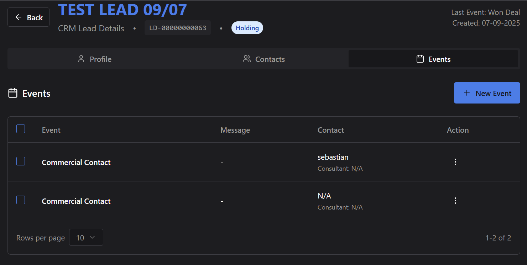Open the action menu for sebastian's event
The image size is (527, 265).
(x=455, y=162)
